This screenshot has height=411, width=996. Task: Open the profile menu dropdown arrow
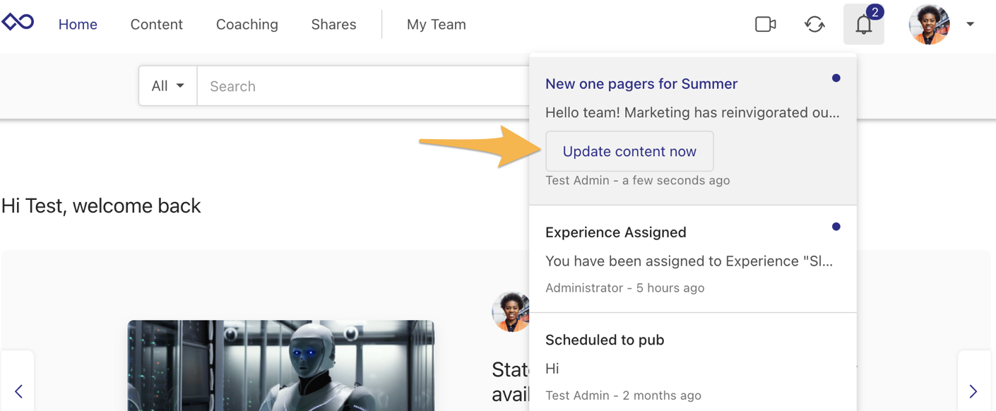pyautogui.click(x=971, y=24)
